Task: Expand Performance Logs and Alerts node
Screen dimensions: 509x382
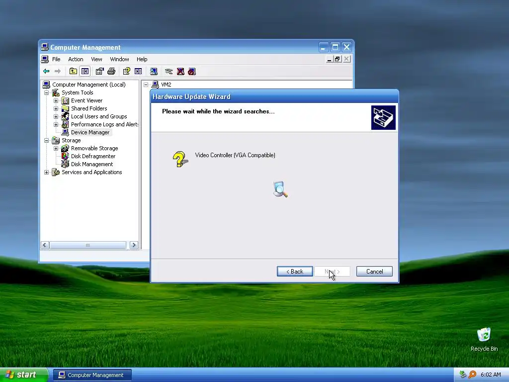Action: (x=56, y=124)
